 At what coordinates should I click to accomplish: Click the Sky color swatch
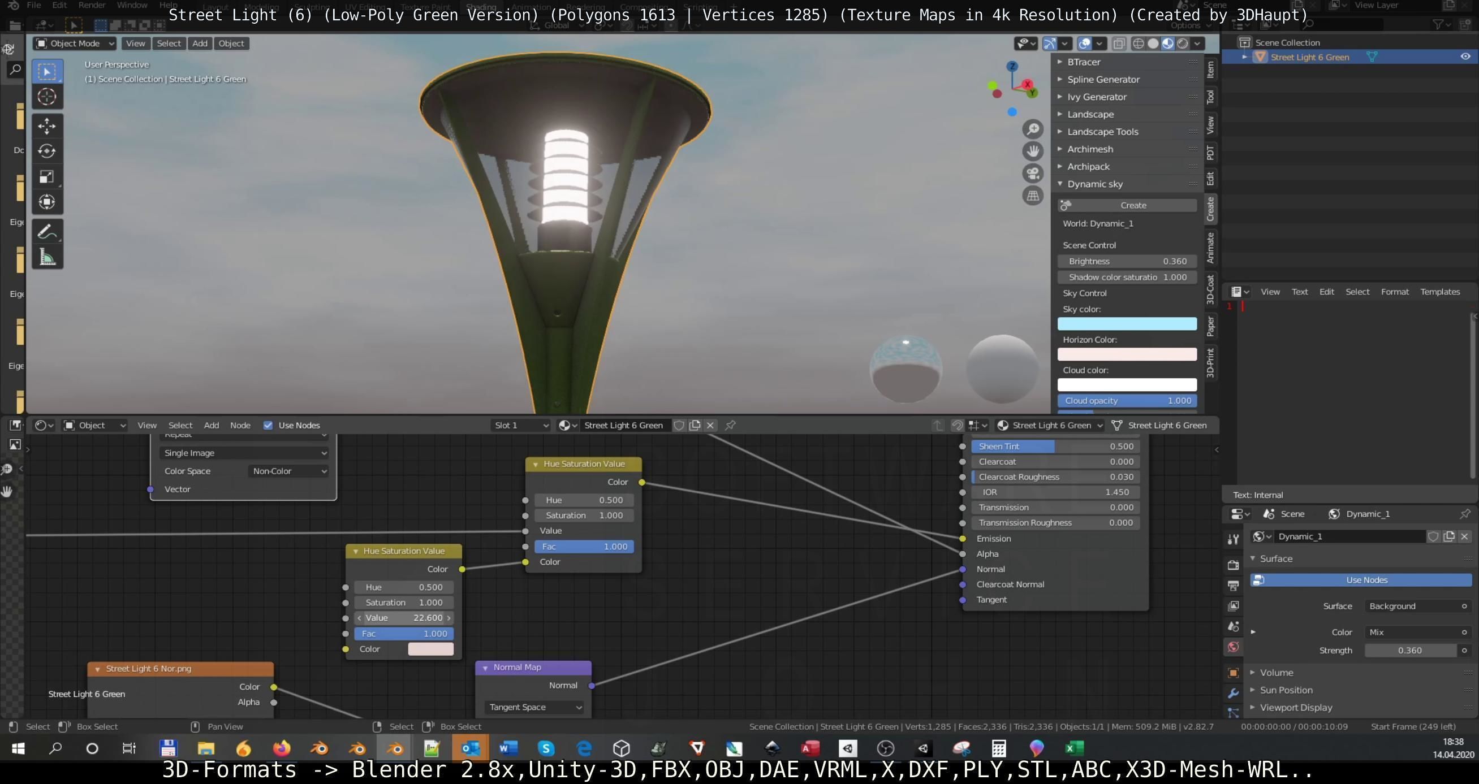1127,324
